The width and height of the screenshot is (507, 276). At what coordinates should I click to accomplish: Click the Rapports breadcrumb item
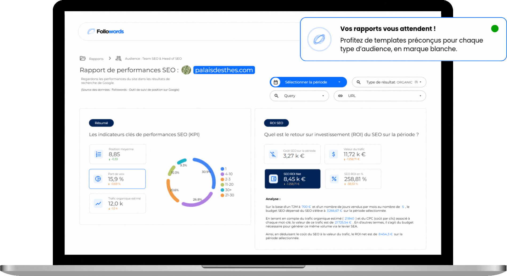(x=96, y=58)
